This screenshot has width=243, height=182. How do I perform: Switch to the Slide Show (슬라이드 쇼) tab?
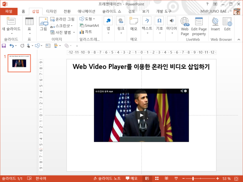click(112, 11)
